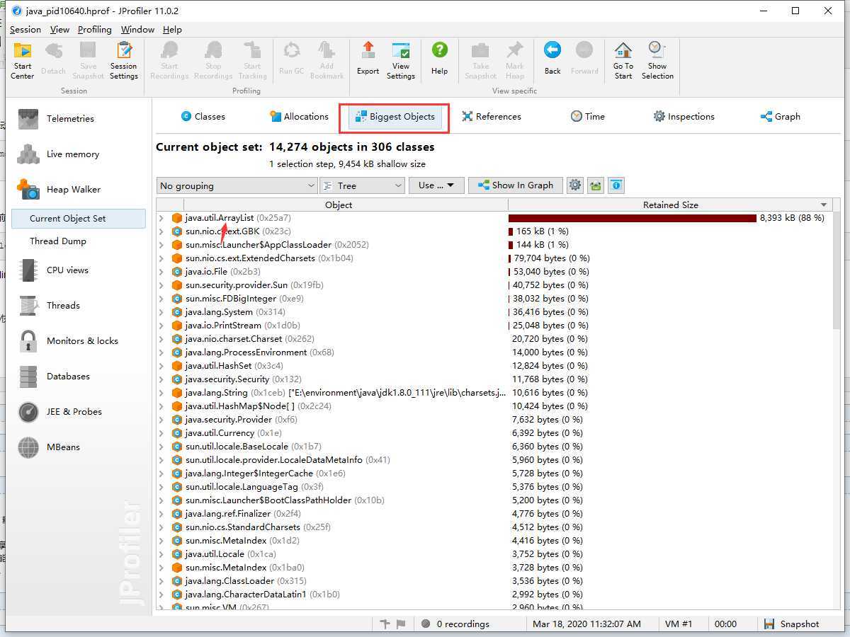
Task: Select the java.lang.ref.Finalizer row
Action: (x=494, y=514)
